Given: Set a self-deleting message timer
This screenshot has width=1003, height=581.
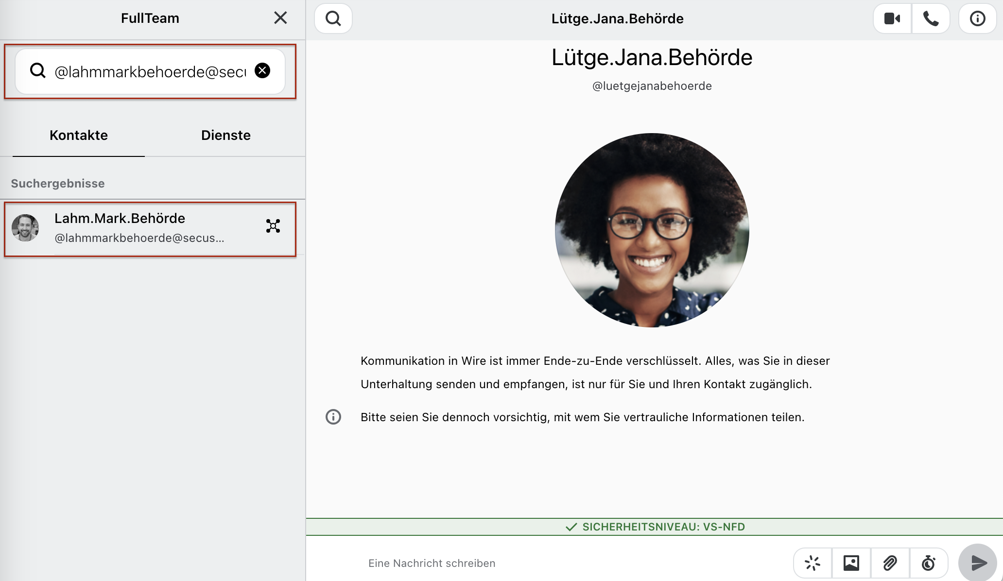Looking at the screenshot, I should (x=929, y=563).
